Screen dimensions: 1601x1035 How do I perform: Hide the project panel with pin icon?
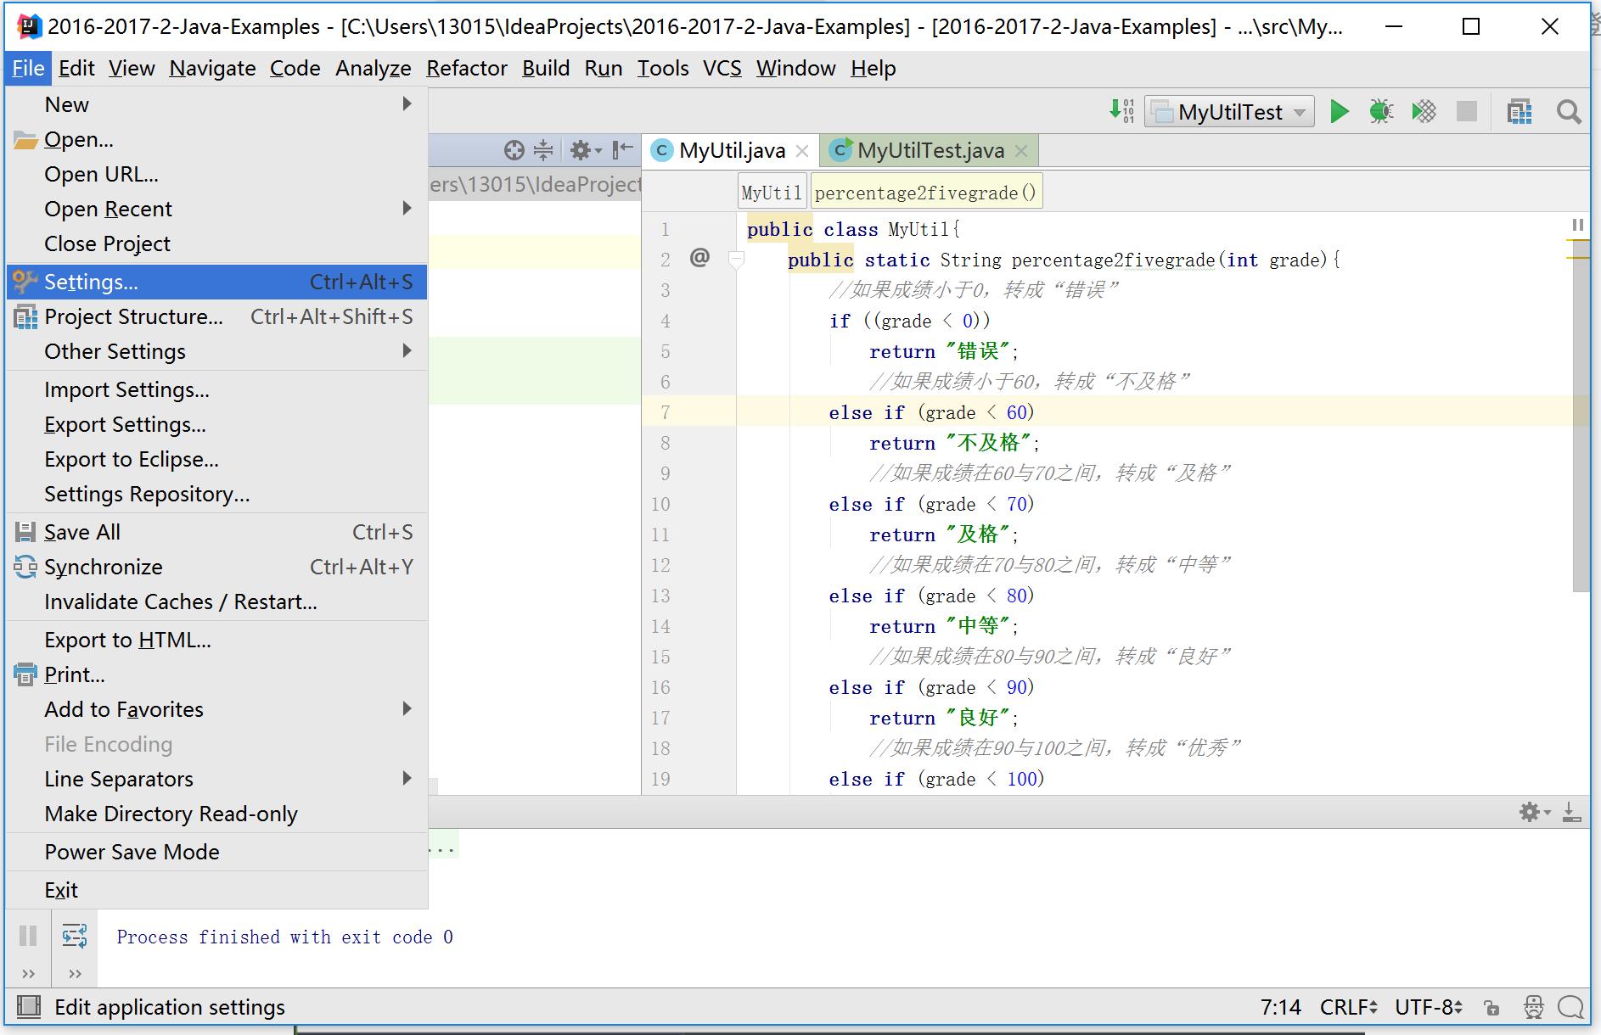click(x=623, y=150)
